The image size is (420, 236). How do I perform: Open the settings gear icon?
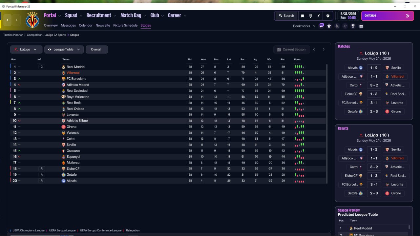(x=328, y=16)
